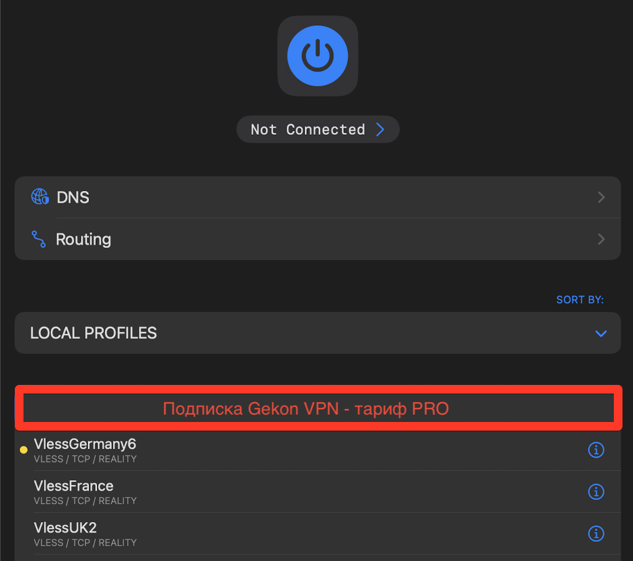The width and height of the screenshot is (633, 561).
Task: Open info for VlessFrance
Action: (x=596, y=492)
